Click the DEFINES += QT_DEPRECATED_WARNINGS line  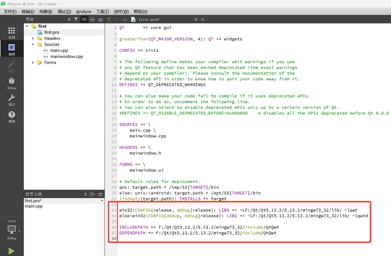click(x=162, y=85)
